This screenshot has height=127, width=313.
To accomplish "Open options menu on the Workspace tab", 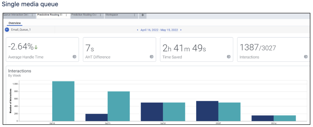I will tap(134, 15).
